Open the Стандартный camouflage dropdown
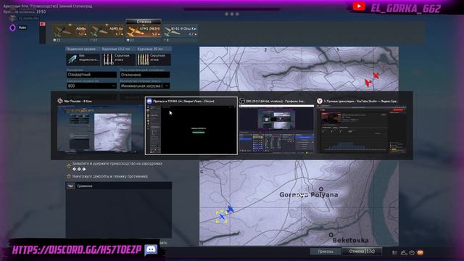The height and width of the screenshot is (261, 464). pos(91,75)
